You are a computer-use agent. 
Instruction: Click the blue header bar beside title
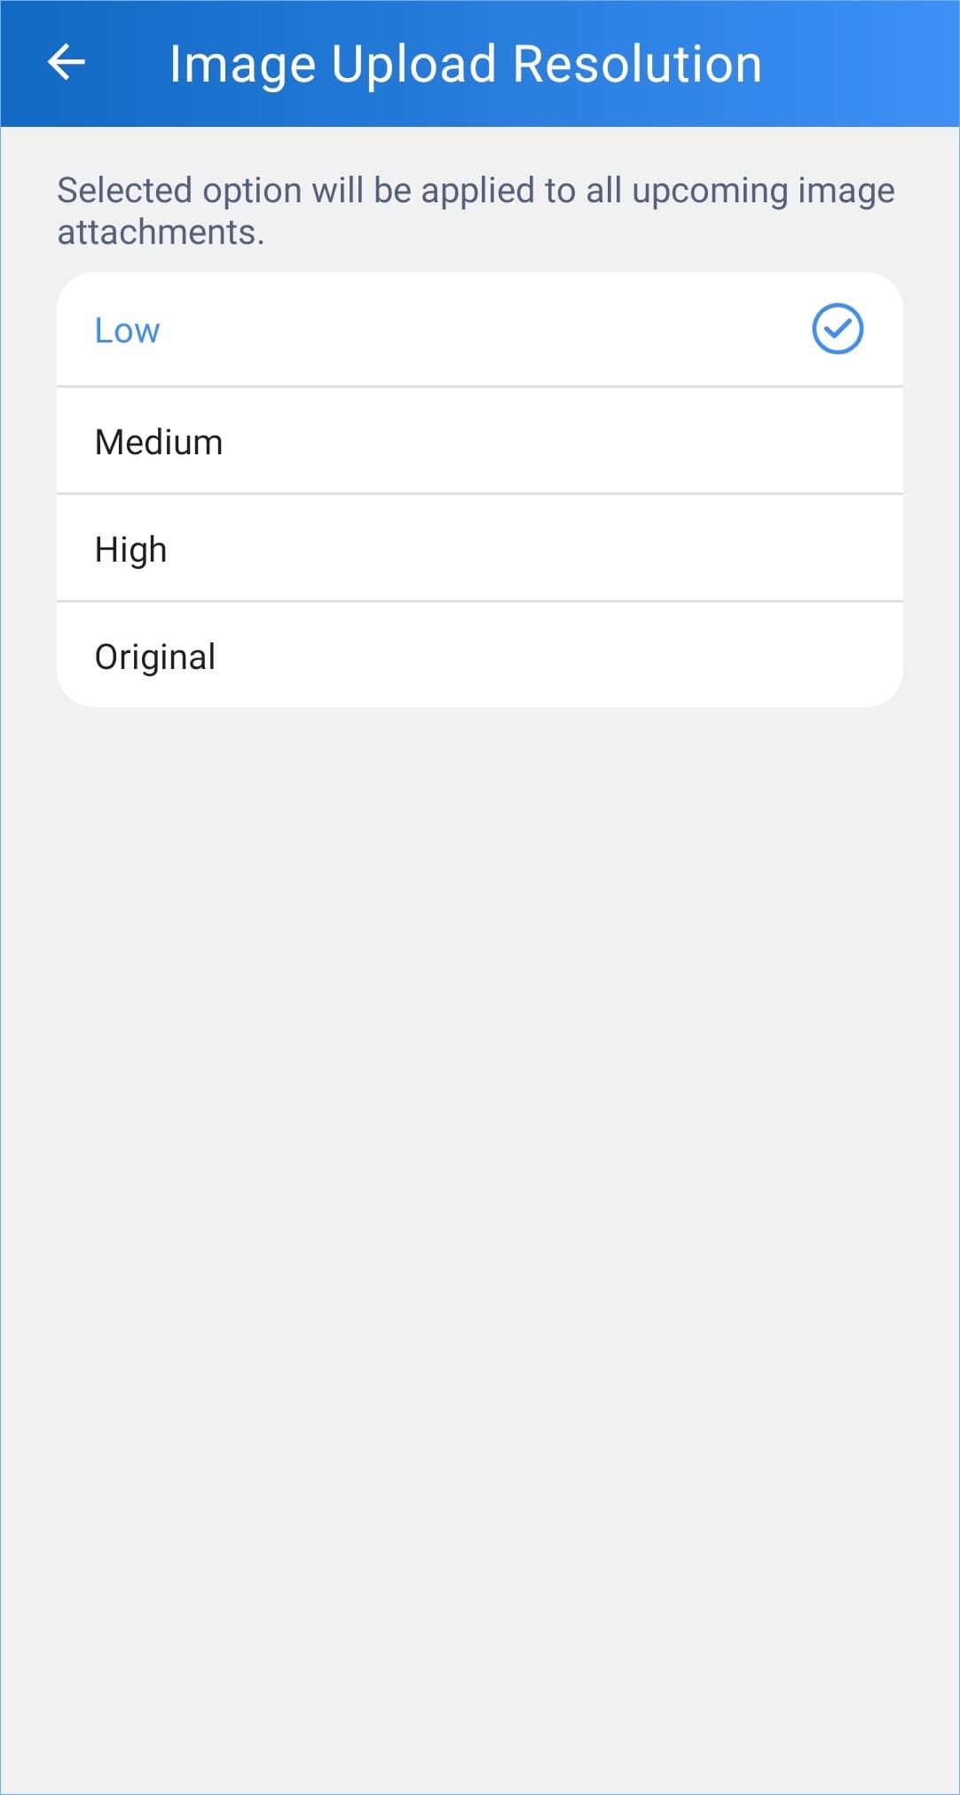861,64
